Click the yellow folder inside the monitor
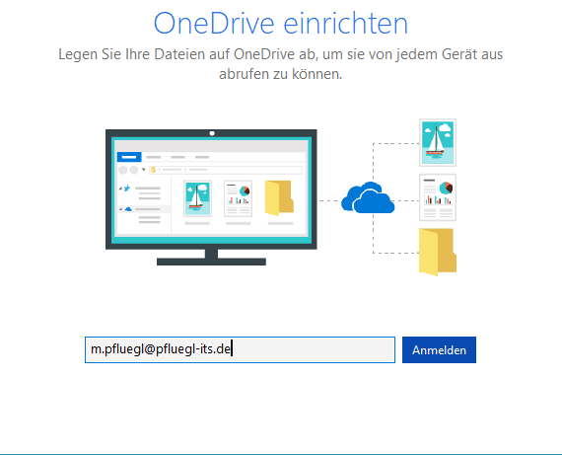Image resolution: width=562 pixels, height=455 pixels. (279, 198)
